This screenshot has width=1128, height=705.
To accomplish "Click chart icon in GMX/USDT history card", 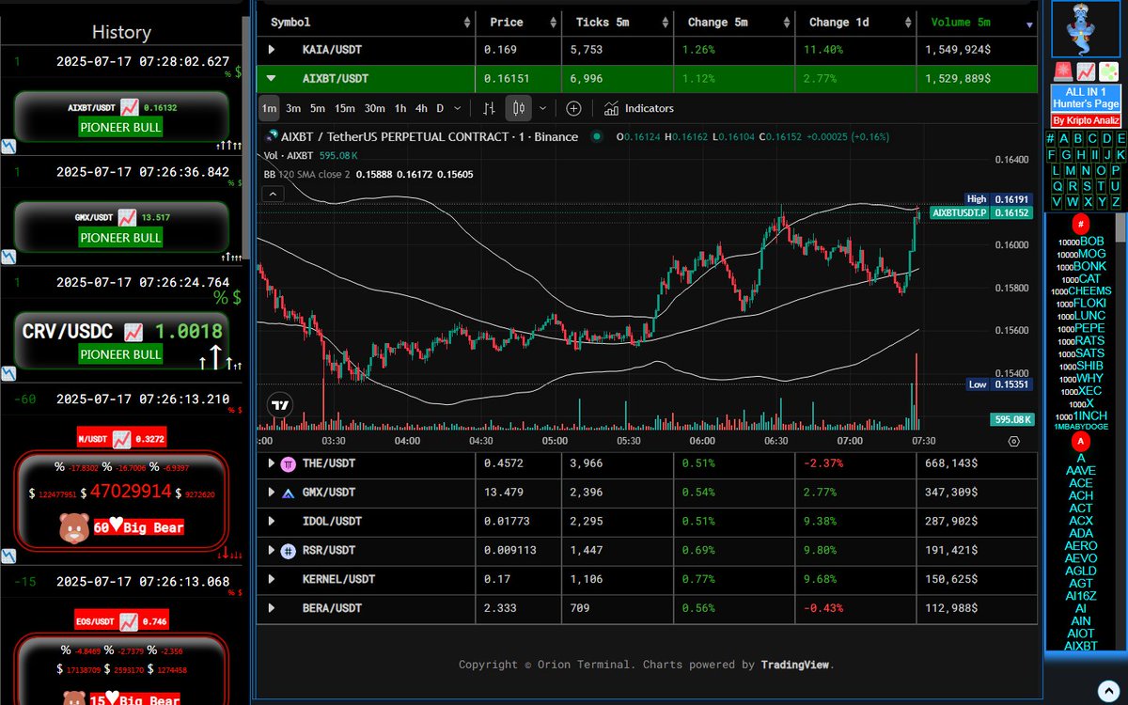I will coord(127,217).
